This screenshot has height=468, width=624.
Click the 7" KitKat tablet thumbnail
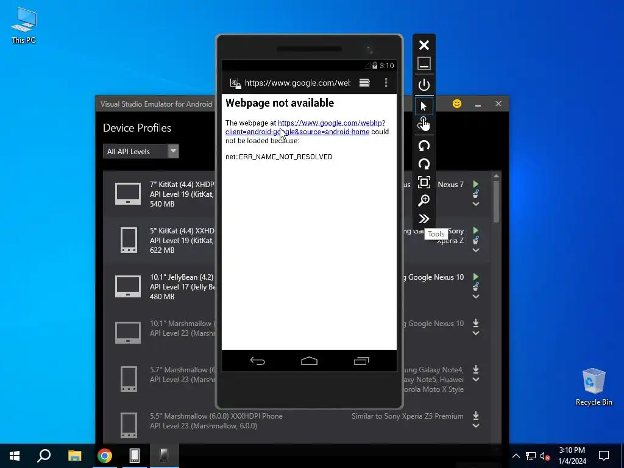pos(128,194)
